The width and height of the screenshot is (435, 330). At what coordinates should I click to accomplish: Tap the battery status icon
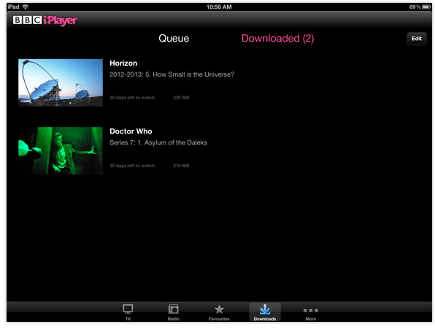[x=426, y=7]
